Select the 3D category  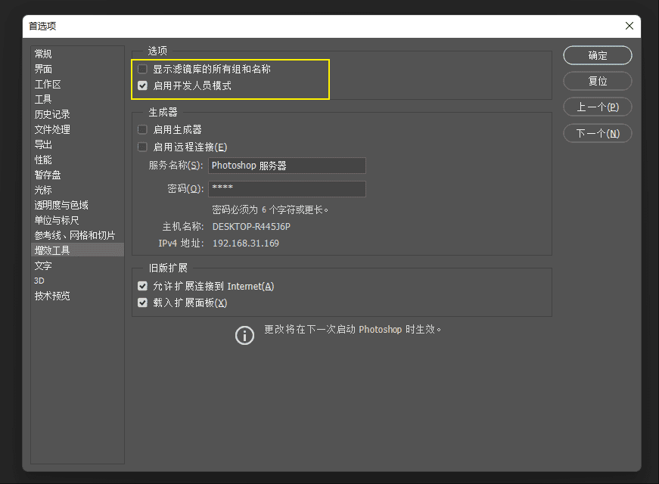(77, 281)
